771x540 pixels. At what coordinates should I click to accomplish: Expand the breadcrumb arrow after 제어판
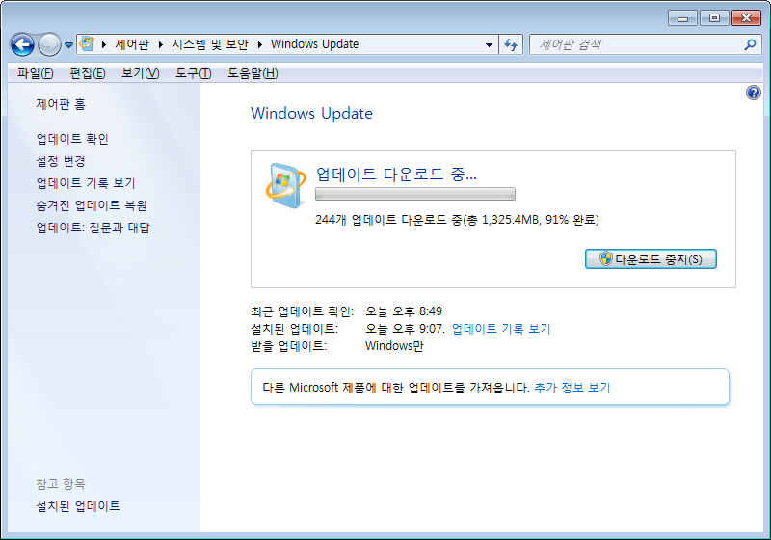pyautogui.click(x=163, y=44)
